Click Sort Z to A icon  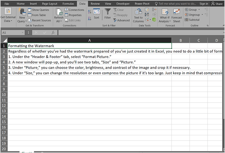click(90, 18)
